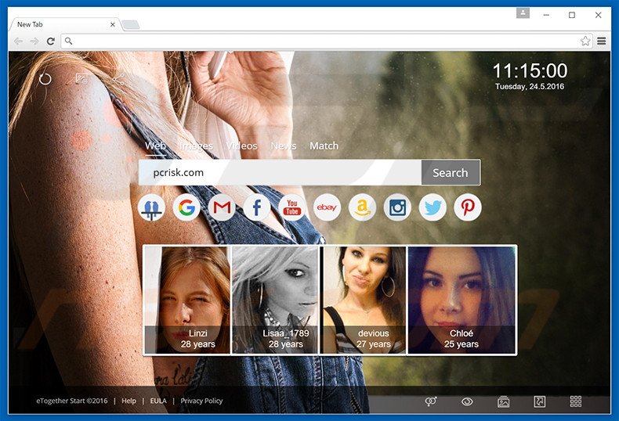This screenshot has width=619, height=421.
Task: Click the search box containing pcrisk.com
Action: (280, 173)
